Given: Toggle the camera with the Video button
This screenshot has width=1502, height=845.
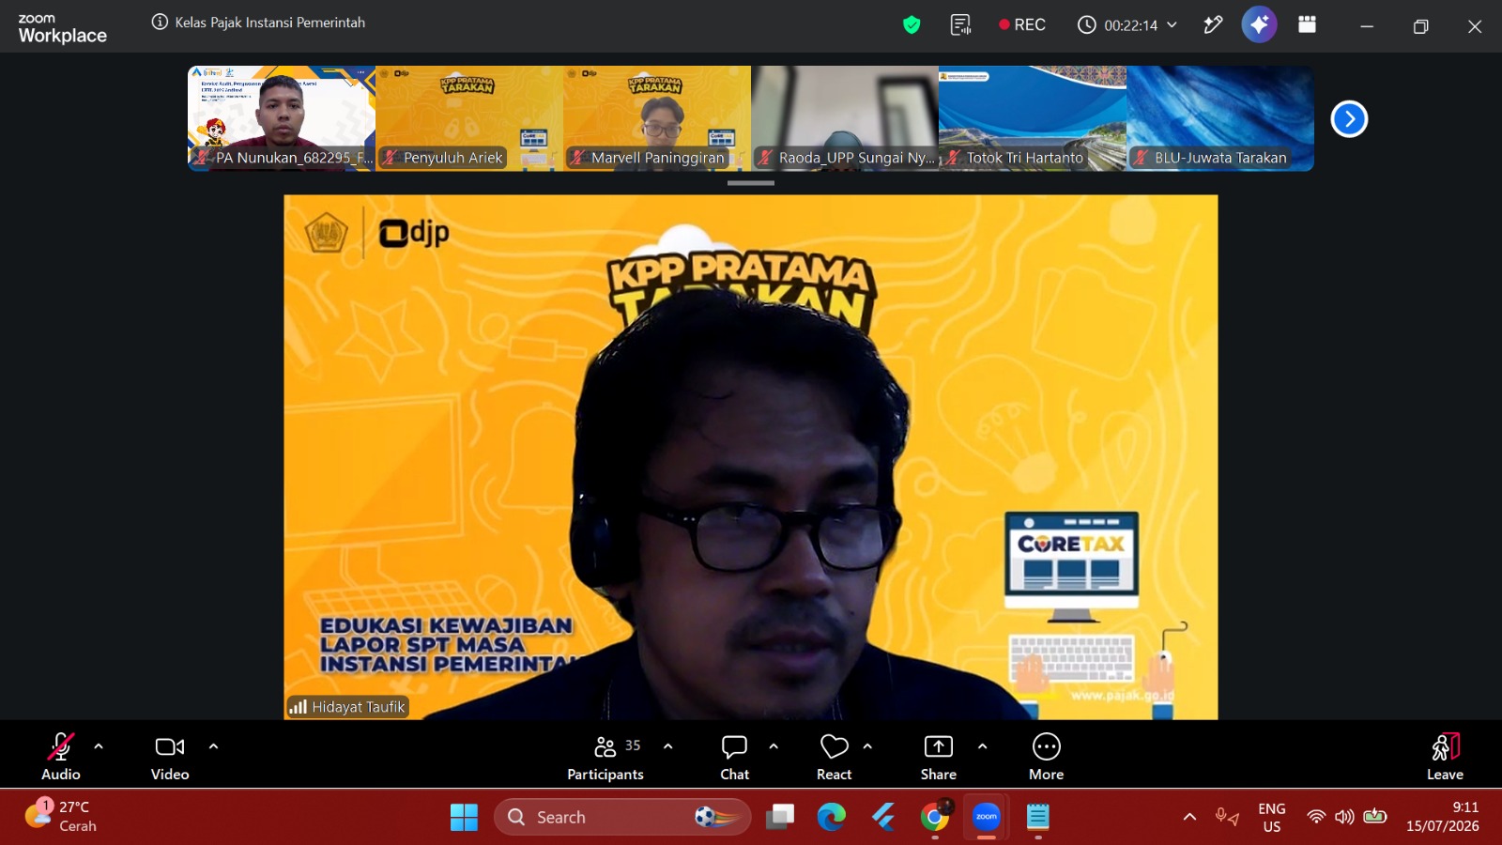Looking at the screenshot, I should click(x=170, y=758).
